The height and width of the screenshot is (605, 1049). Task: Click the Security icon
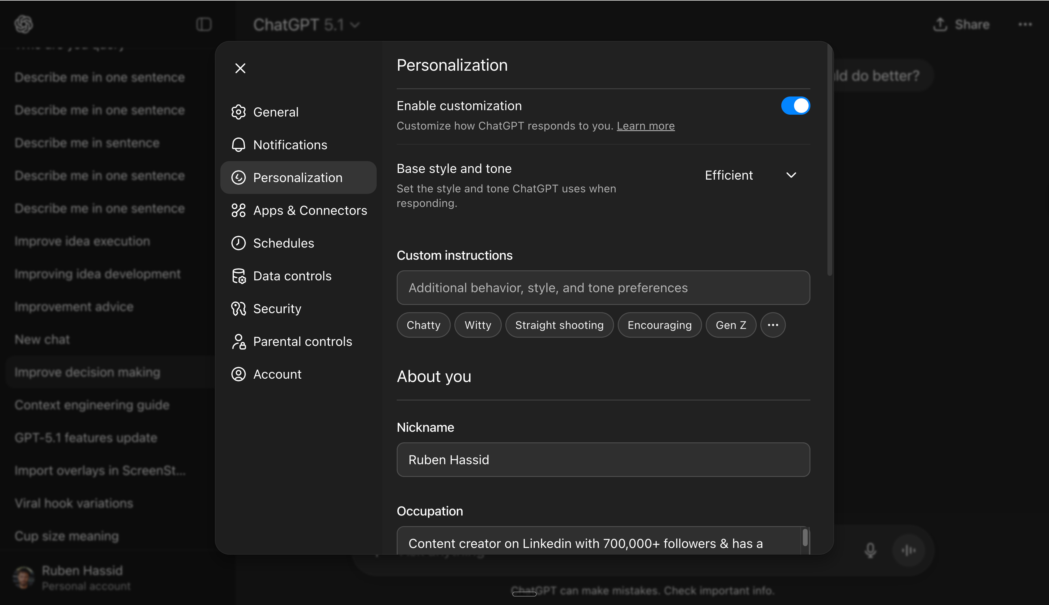239,309
